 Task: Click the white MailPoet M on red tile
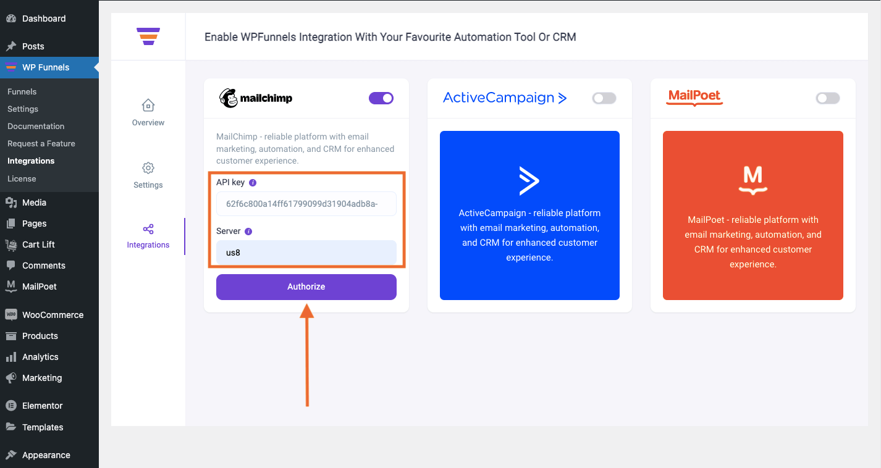coord(753,180)
